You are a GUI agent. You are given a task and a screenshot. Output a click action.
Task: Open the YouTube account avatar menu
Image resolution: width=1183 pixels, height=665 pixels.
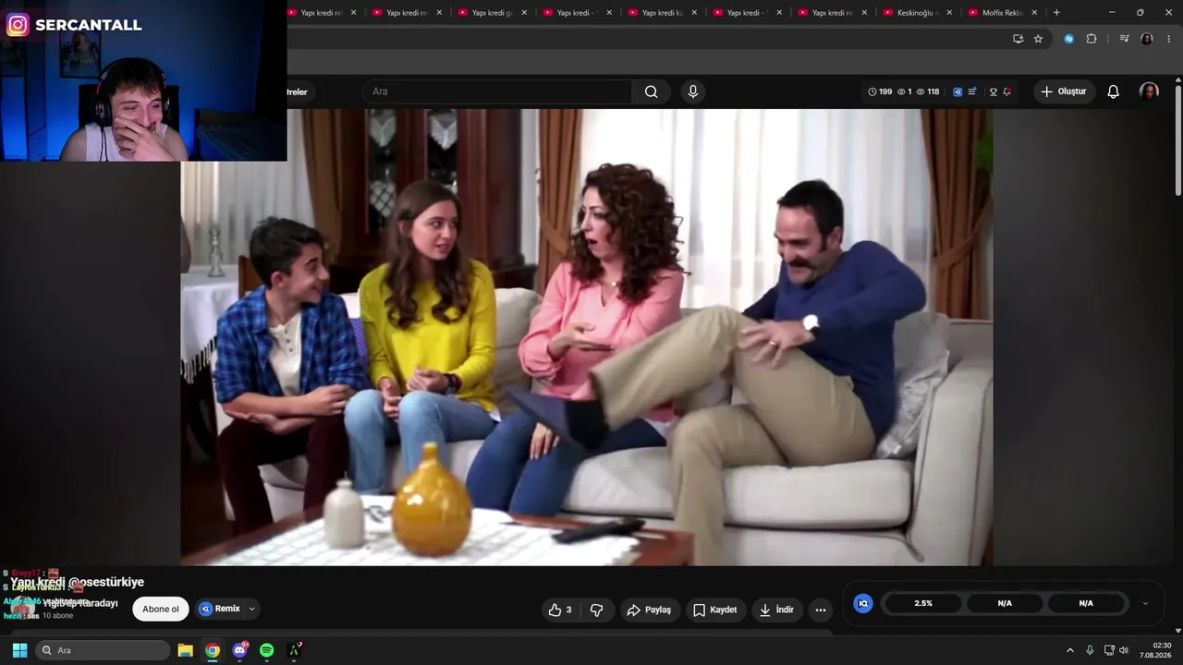click(1149, 91)
